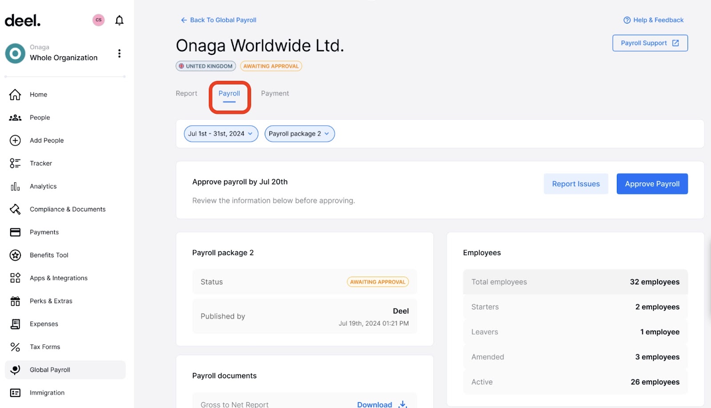Open the Help & Feedback link

tap(653, 20)
